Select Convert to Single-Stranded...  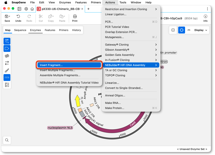131,88
